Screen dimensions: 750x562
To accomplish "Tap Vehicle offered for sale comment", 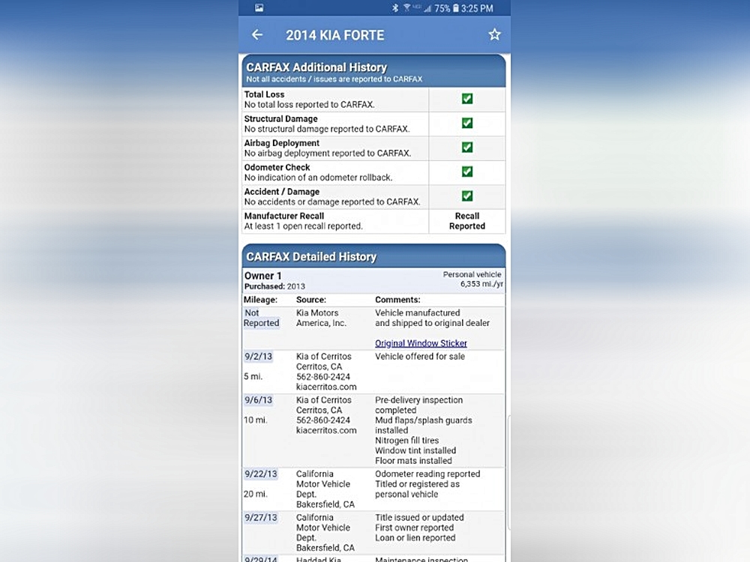I will (420, 357).
